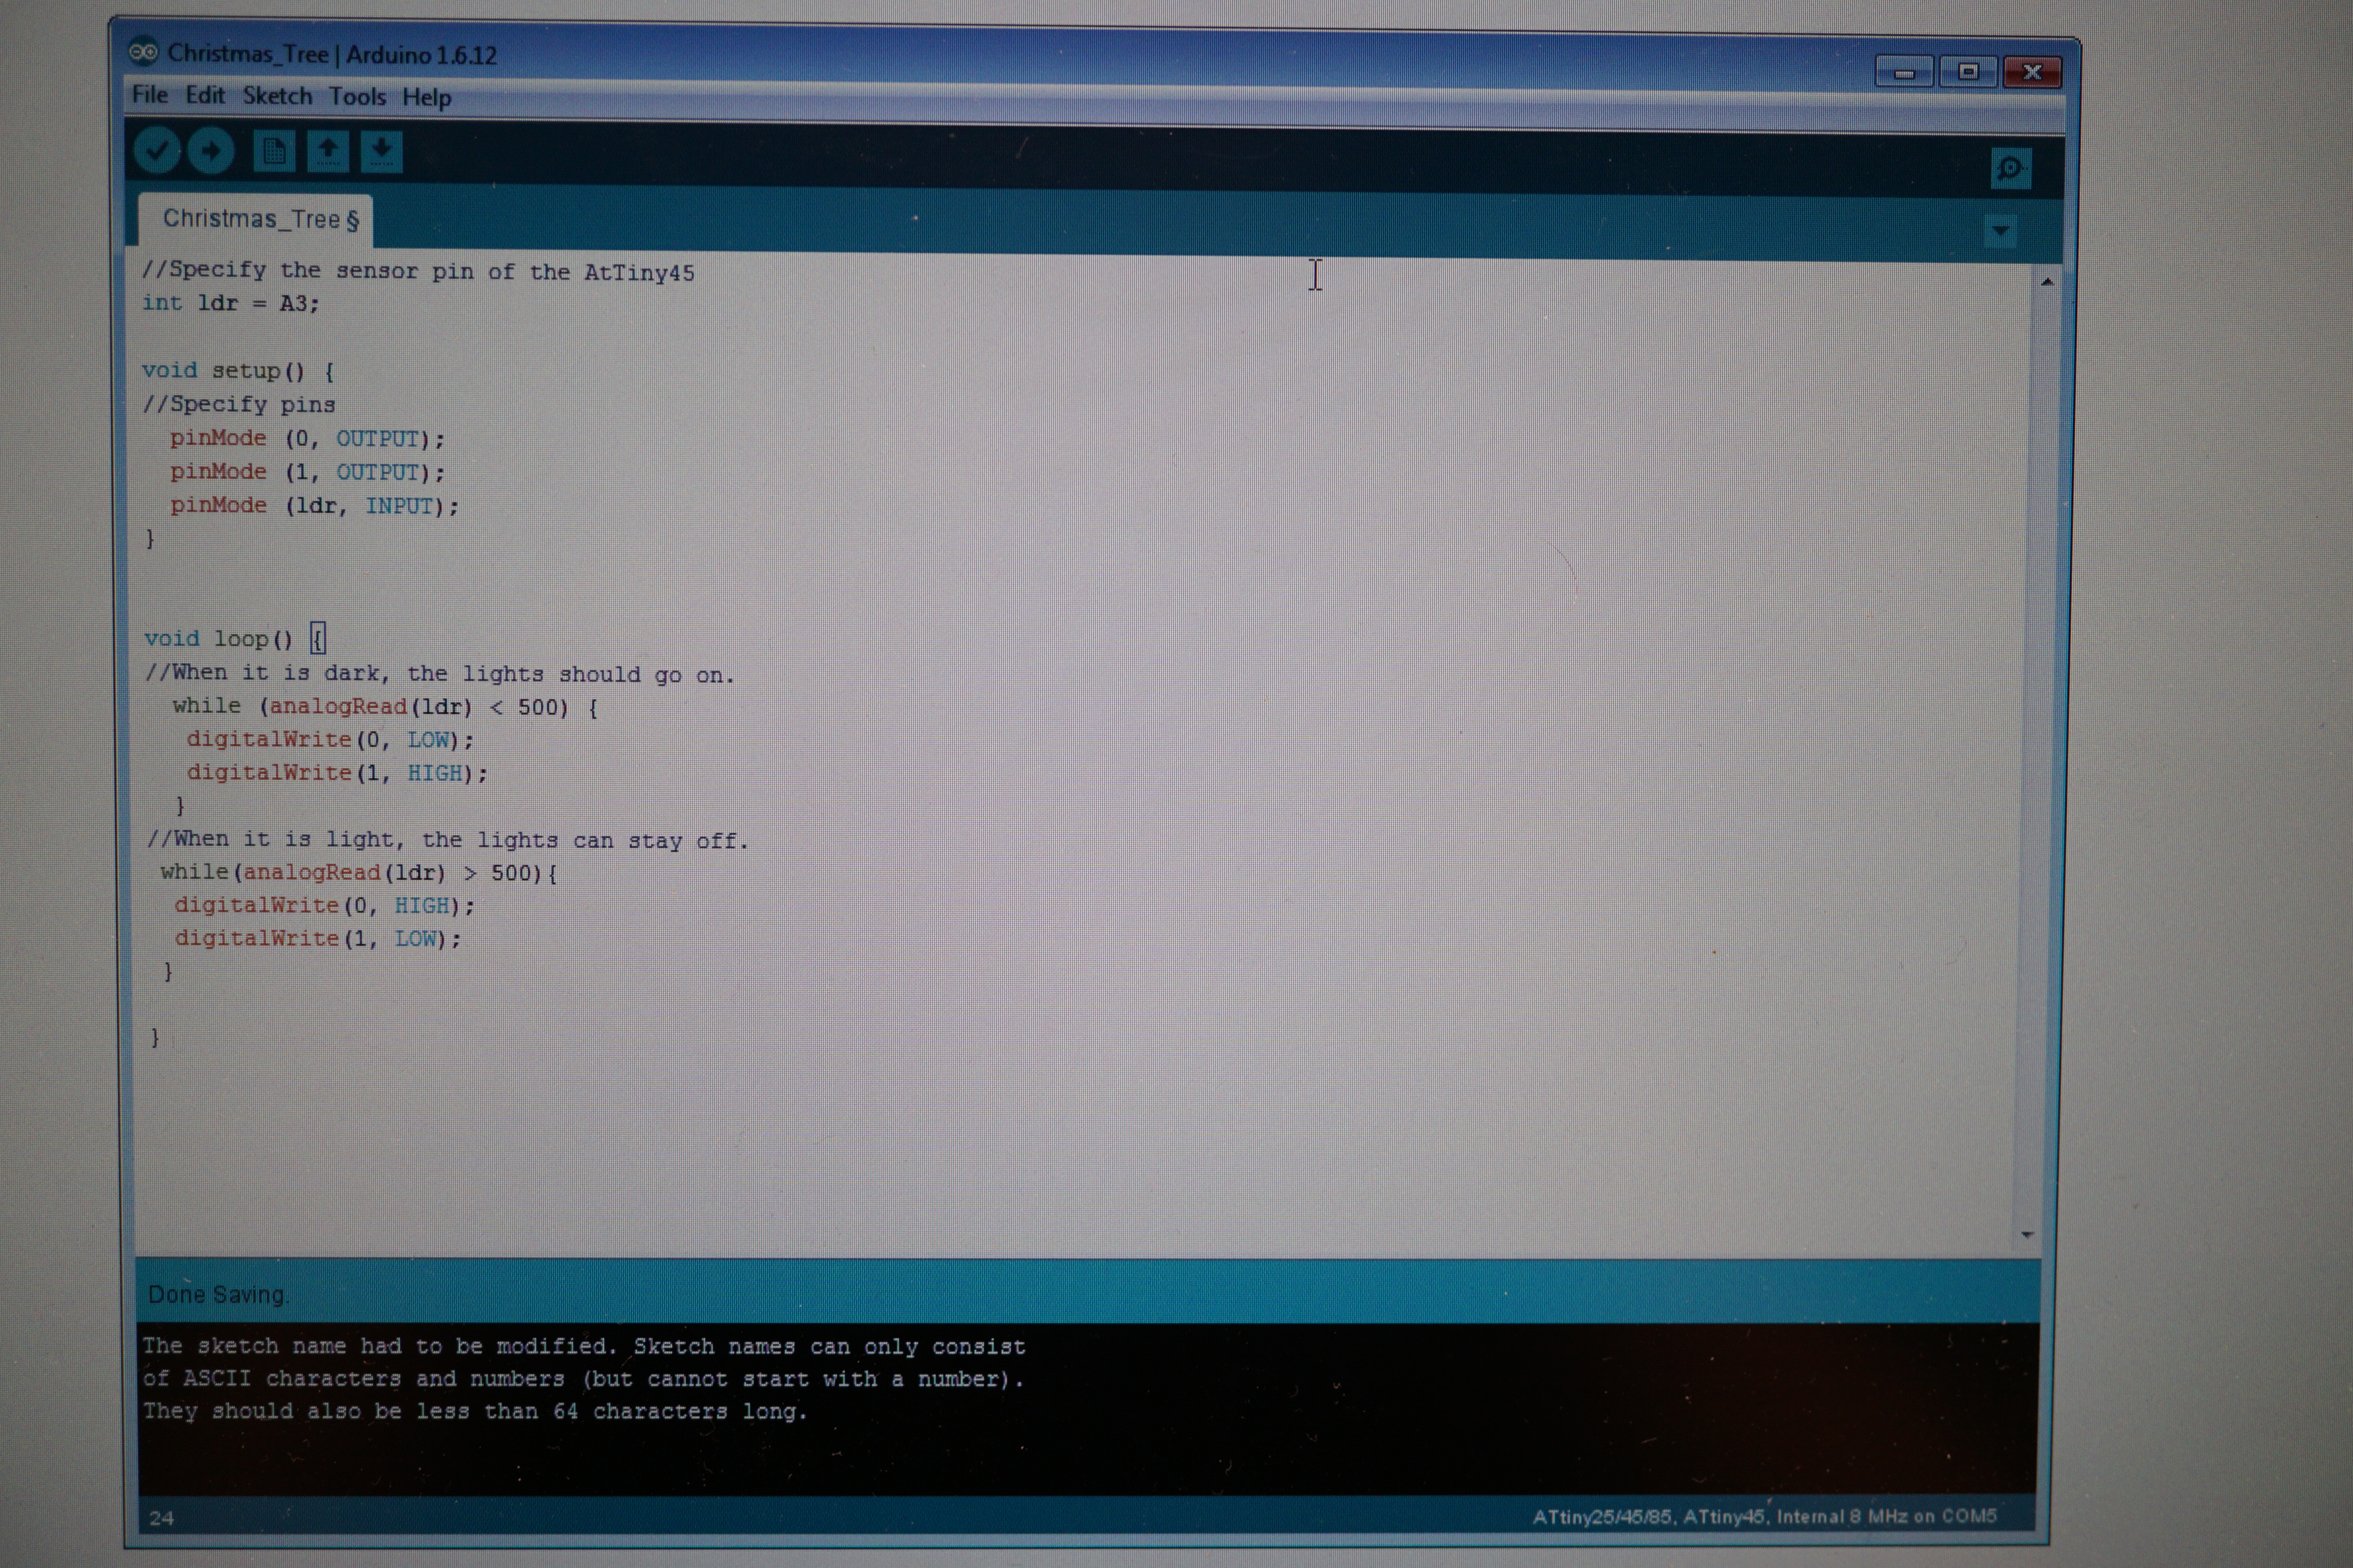Save the sketch with the Save icon
Viewport: 2353px width, 1568px height.
click(x=381, y=152)
